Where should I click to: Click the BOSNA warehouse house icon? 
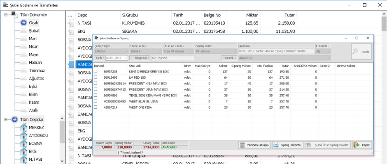coord(23,143)
